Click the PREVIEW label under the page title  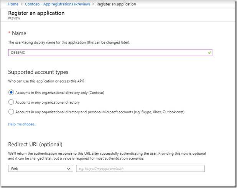tap(14, 18)
